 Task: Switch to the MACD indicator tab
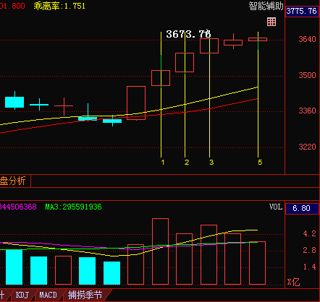coord(48,295)
